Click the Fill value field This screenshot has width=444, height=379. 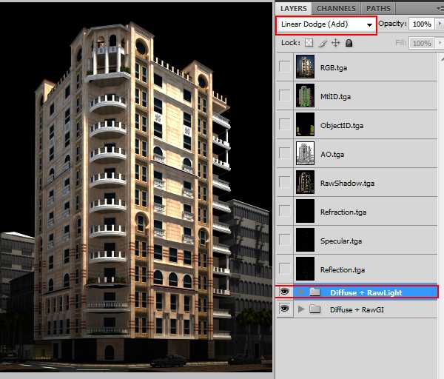click(422, 44)
